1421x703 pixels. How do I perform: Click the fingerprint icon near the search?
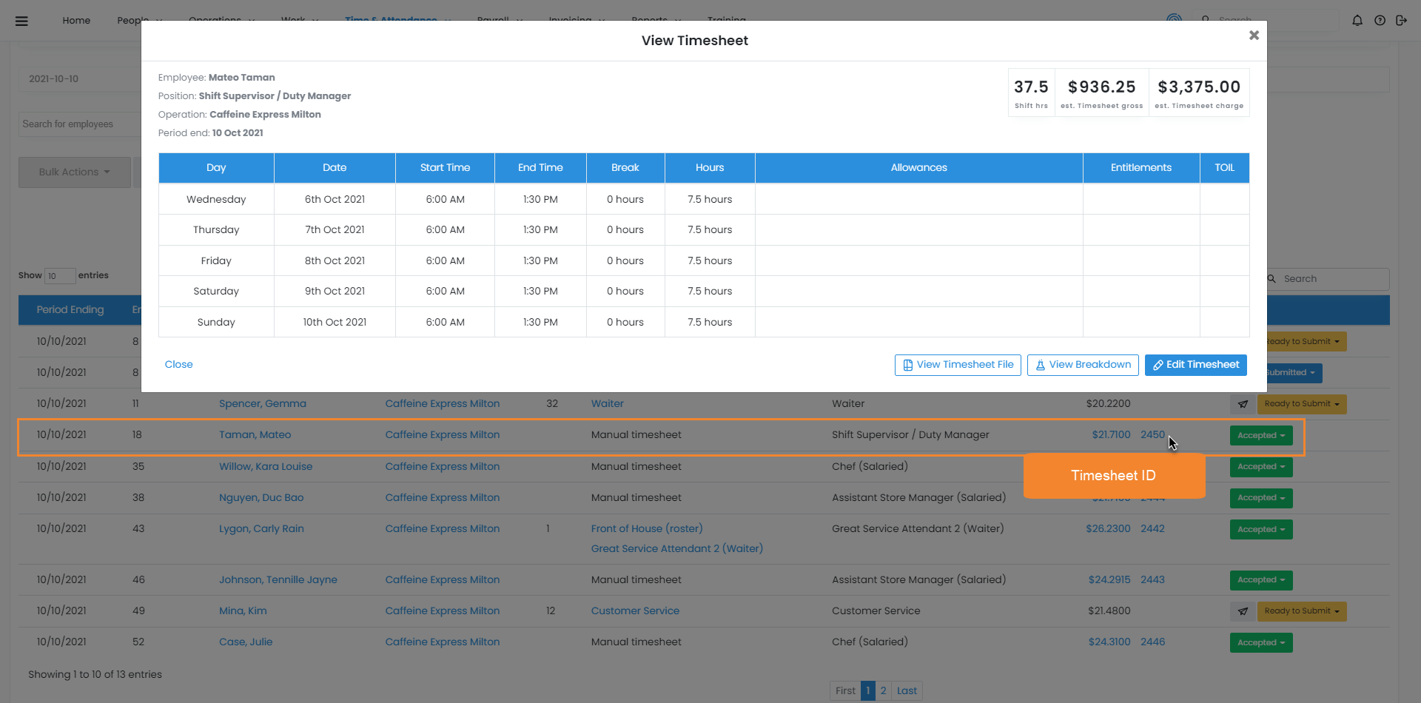[x=1174, y=18]
